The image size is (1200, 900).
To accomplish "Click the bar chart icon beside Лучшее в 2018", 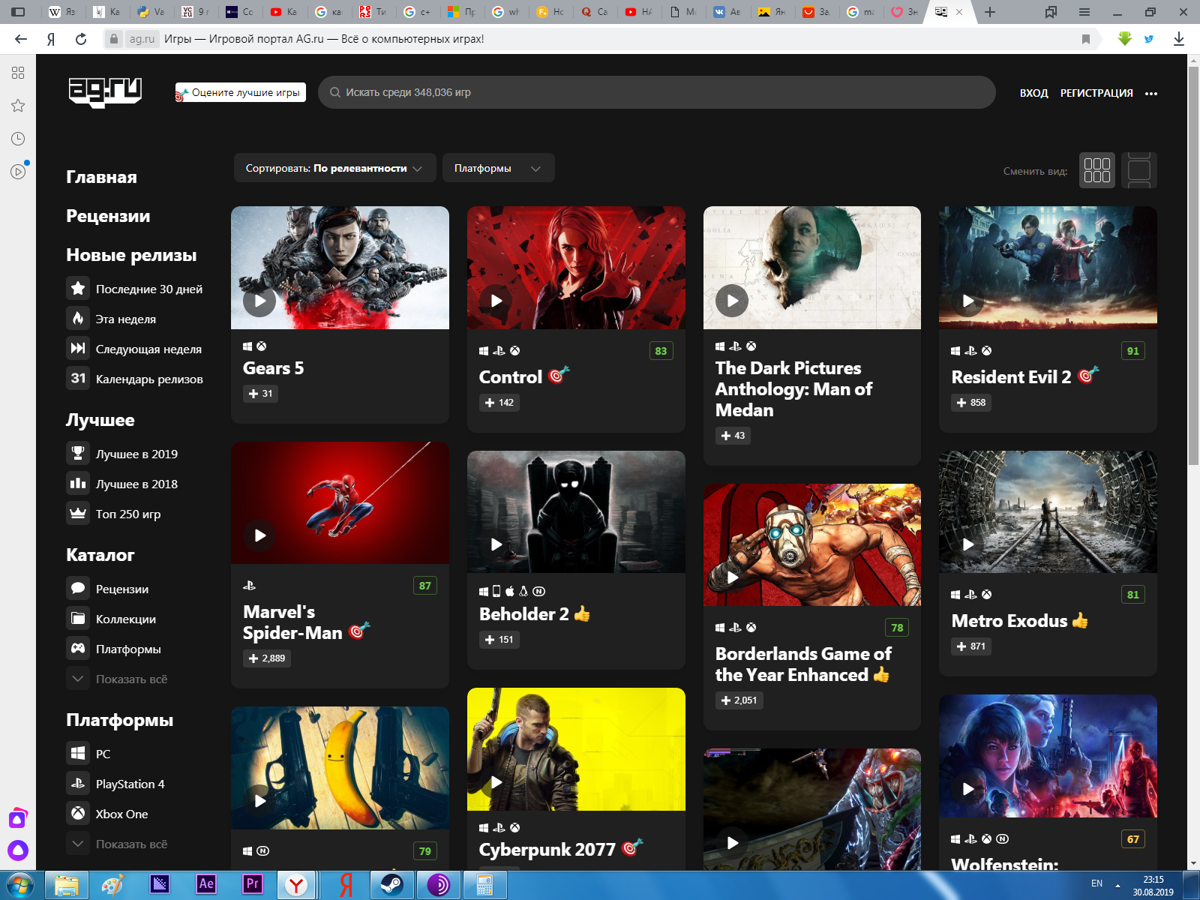I will [78, 483].
